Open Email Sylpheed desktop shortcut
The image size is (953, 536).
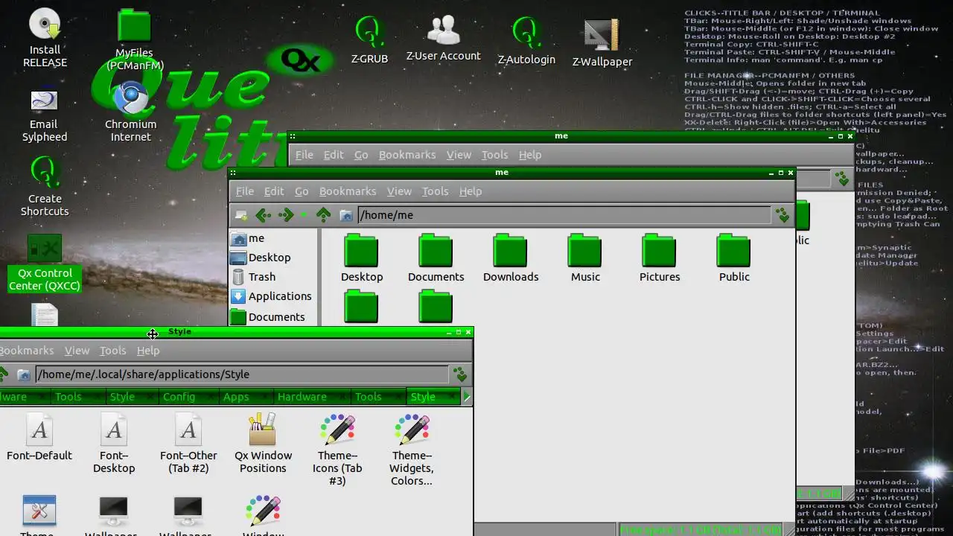click(45, 115)
